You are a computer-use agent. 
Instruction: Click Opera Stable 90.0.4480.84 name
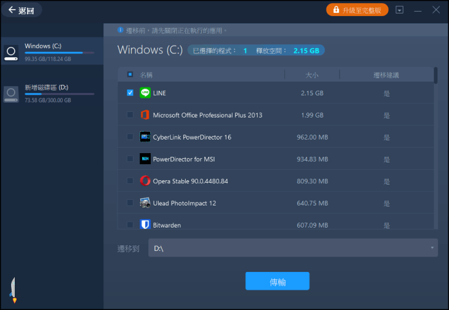[191, 181]
